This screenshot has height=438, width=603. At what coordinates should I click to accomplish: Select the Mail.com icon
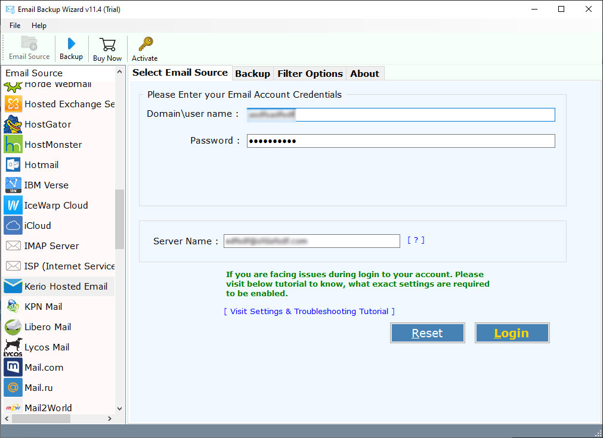(x=13, y=367)
